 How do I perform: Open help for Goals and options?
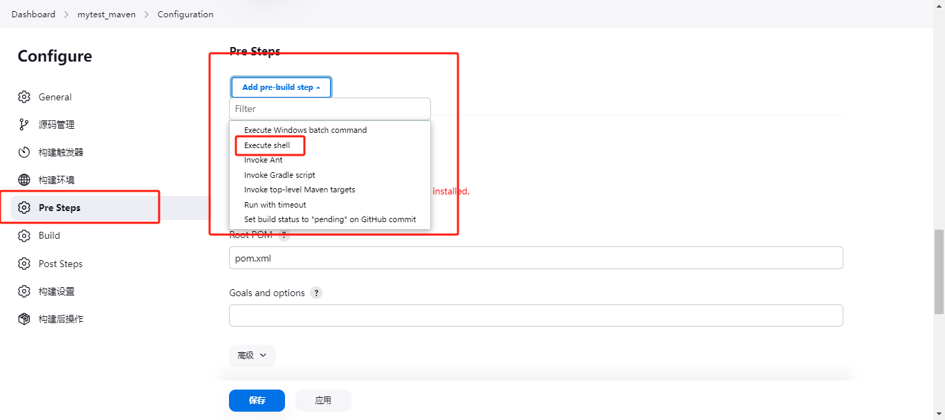click(x=316, y=293)
